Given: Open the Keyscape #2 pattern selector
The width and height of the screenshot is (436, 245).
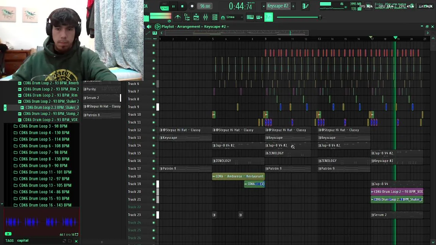Looking at the screenshot, I should [x=278, y=6].
